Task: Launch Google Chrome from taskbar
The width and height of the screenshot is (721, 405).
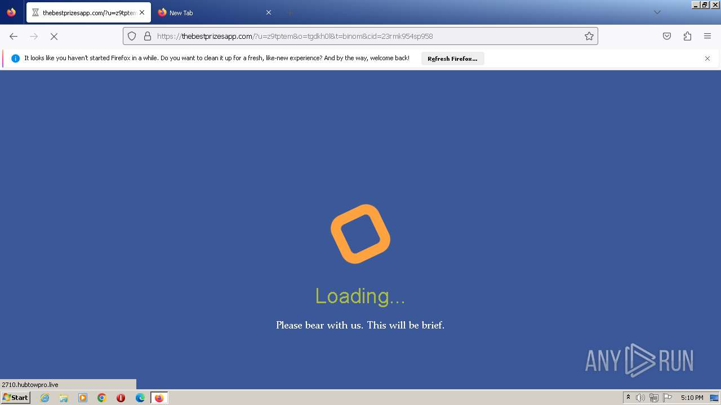Action: point(102,398)
